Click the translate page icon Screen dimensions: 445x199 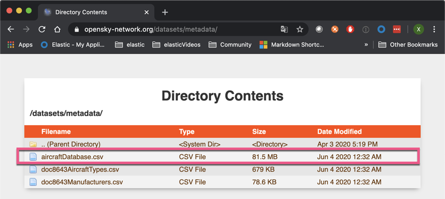tap(284, 29)
